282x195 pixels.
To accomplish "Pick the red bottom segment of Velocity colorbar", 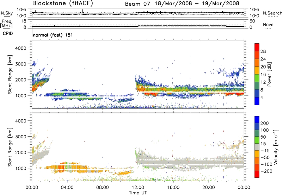I will pos(257,174).
